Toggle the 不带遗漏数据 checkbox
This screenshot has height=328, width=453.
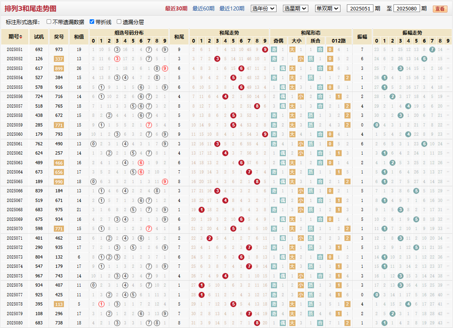(49, 22)
